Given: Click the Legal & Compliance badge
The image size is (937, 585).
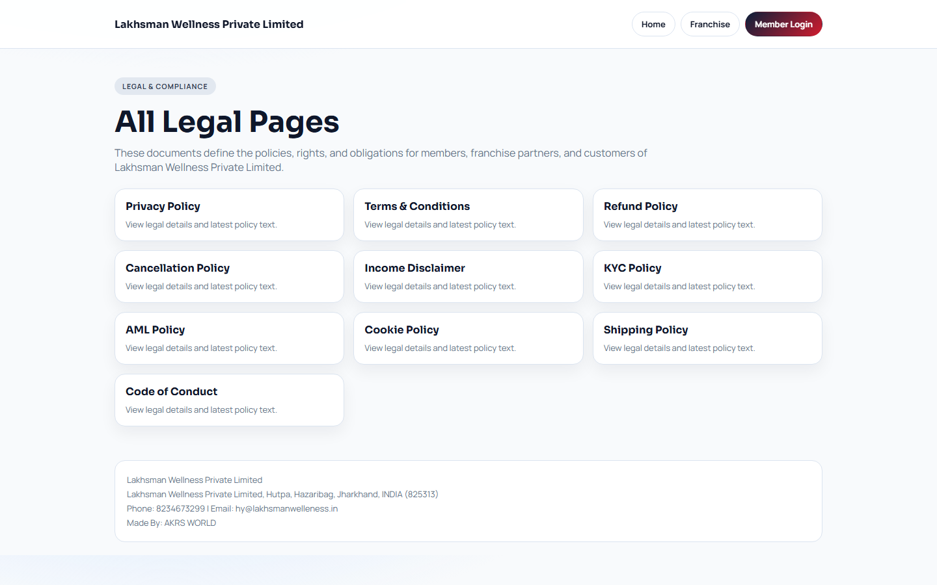Looking at the screenshot, I should click(165, 86).
